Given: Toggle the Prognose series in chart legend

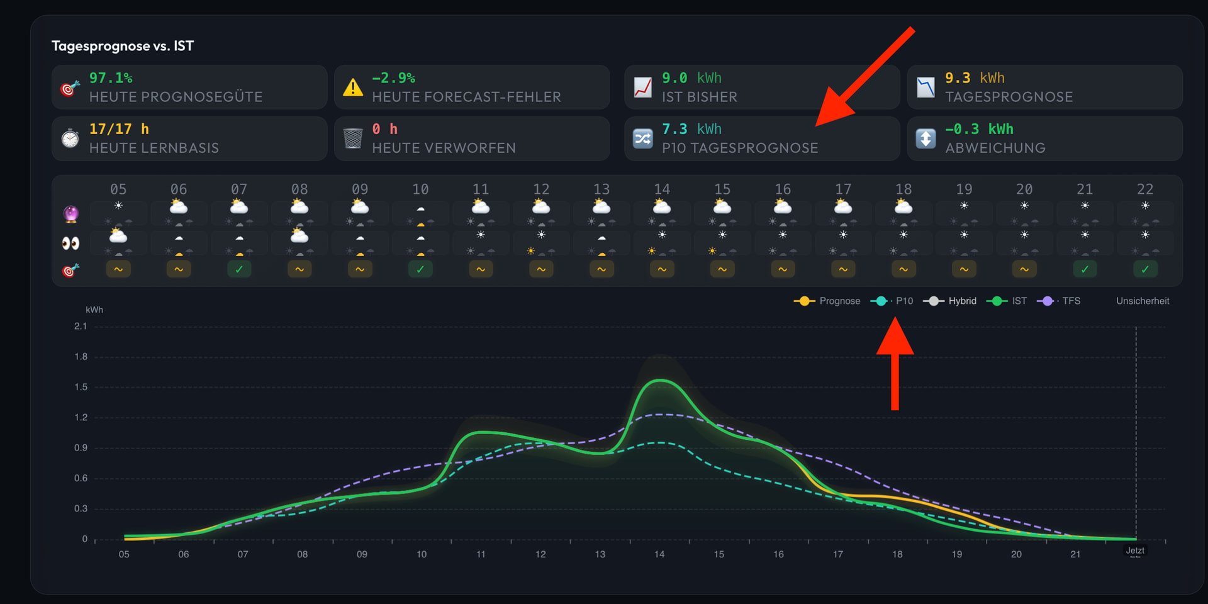Looking at the screenshot, I should (x=827, y=301).
